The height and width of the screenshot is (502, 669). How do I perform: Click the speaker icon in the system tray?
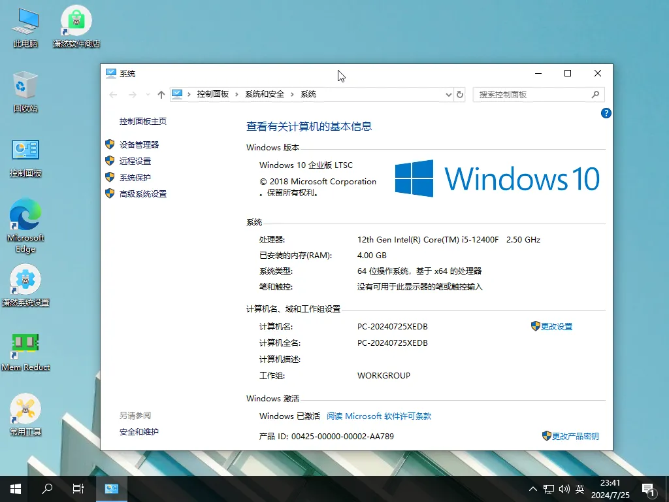564,488
